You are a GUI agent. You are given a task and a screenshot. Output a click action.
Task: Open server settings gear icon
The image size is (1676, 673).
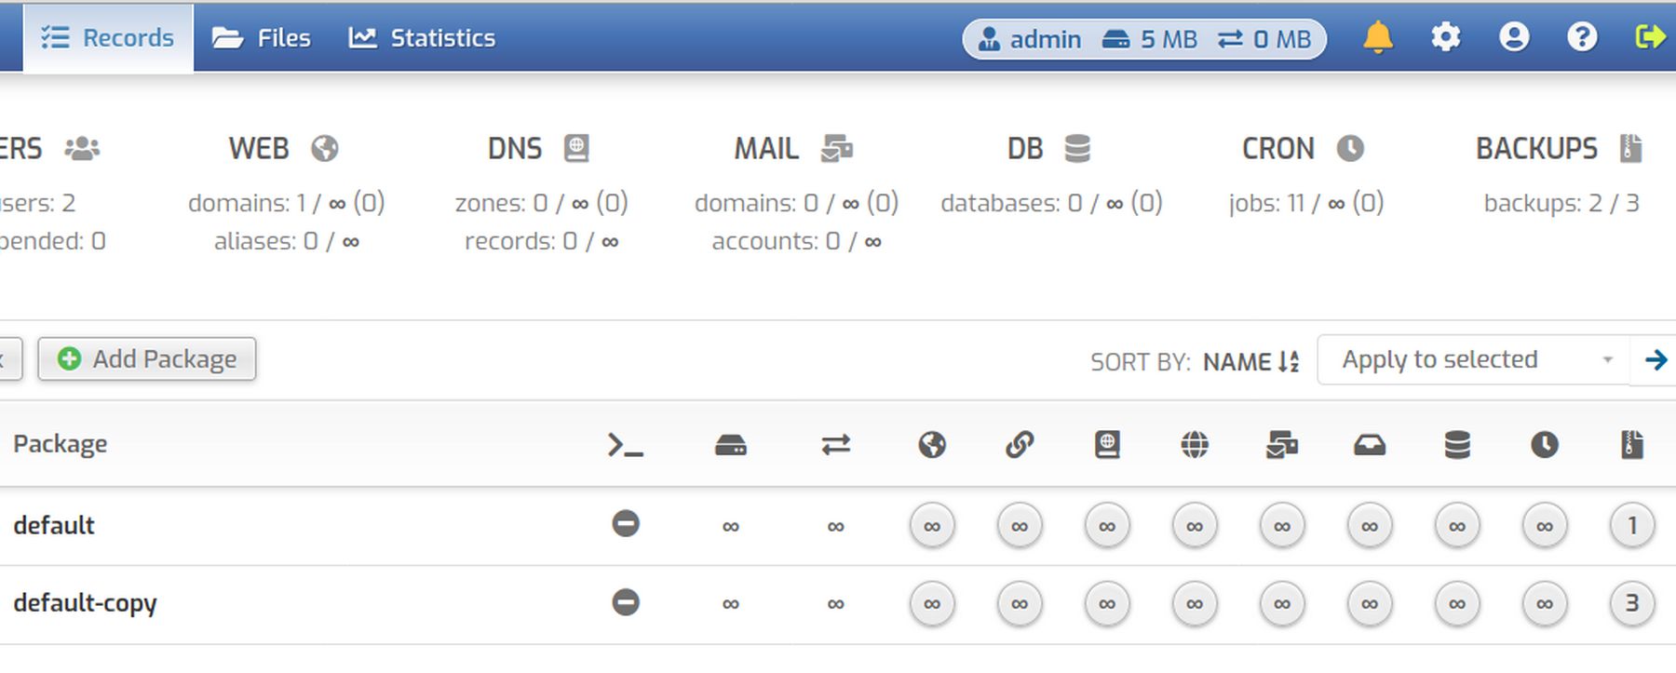pyautogui.click(x=1446, y=37)
